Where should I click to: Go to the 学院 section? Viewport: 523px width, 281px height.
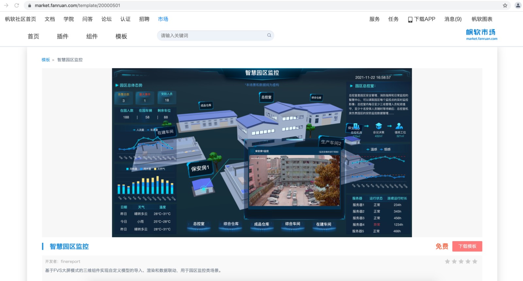[69, 19]
